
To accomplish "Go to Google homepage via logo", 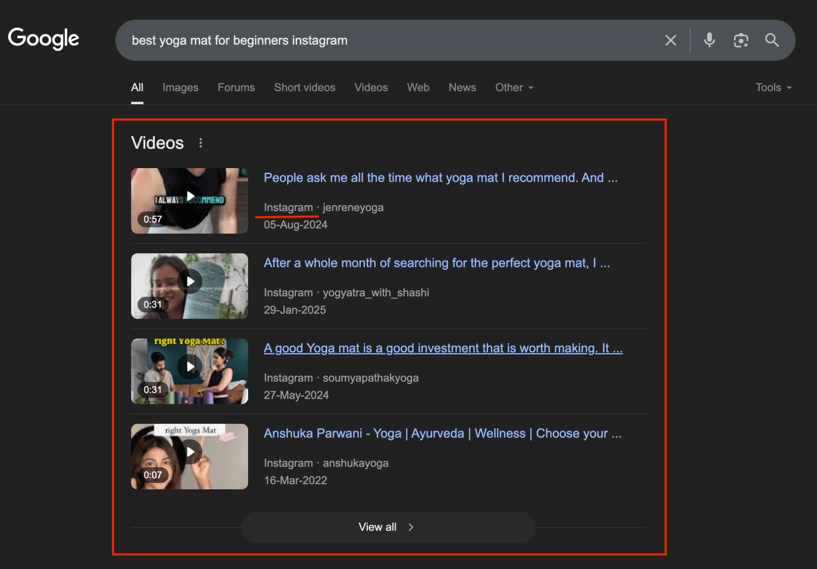I will [43, 39].
